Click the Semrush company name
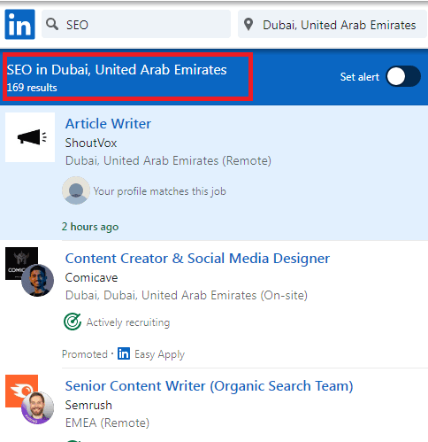 tap(88, 405)
